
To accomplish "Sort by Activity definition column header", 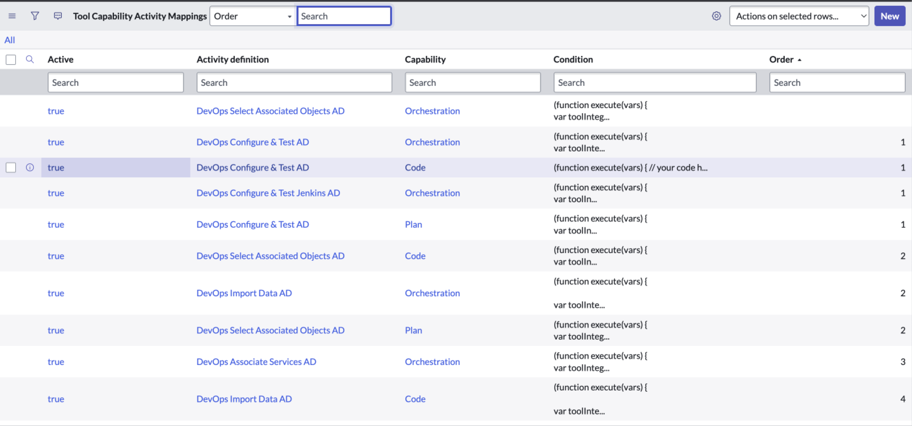I will pos(233,59).
